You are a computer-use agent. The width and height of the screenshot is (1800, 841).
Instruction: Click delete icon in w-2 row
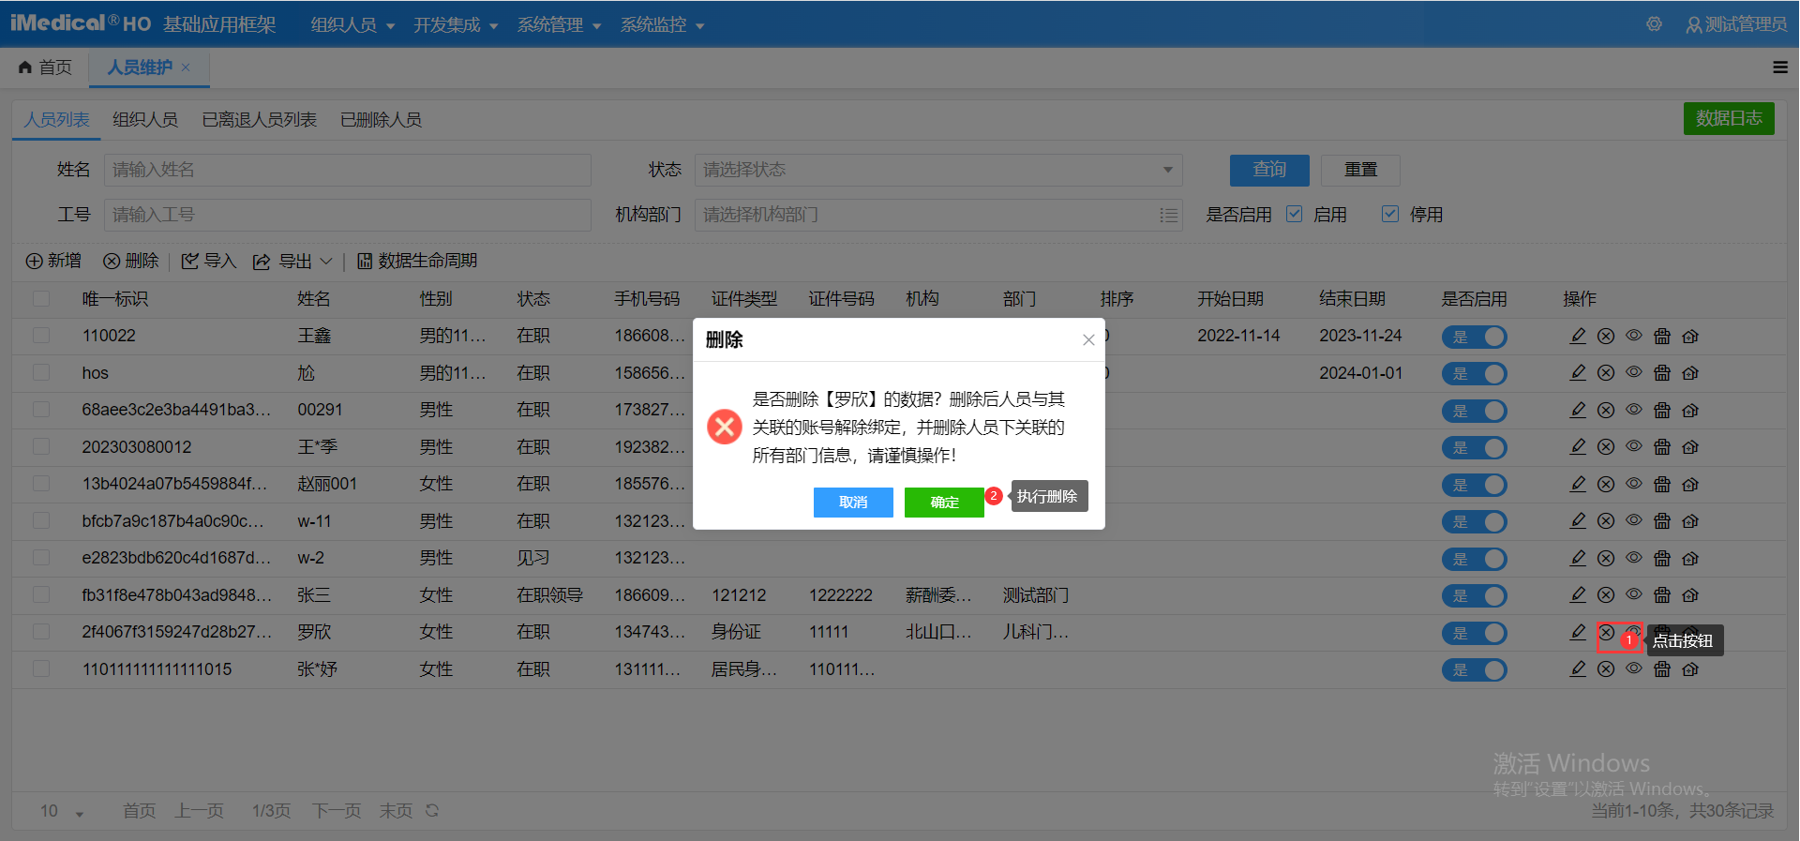[1606, 559]
